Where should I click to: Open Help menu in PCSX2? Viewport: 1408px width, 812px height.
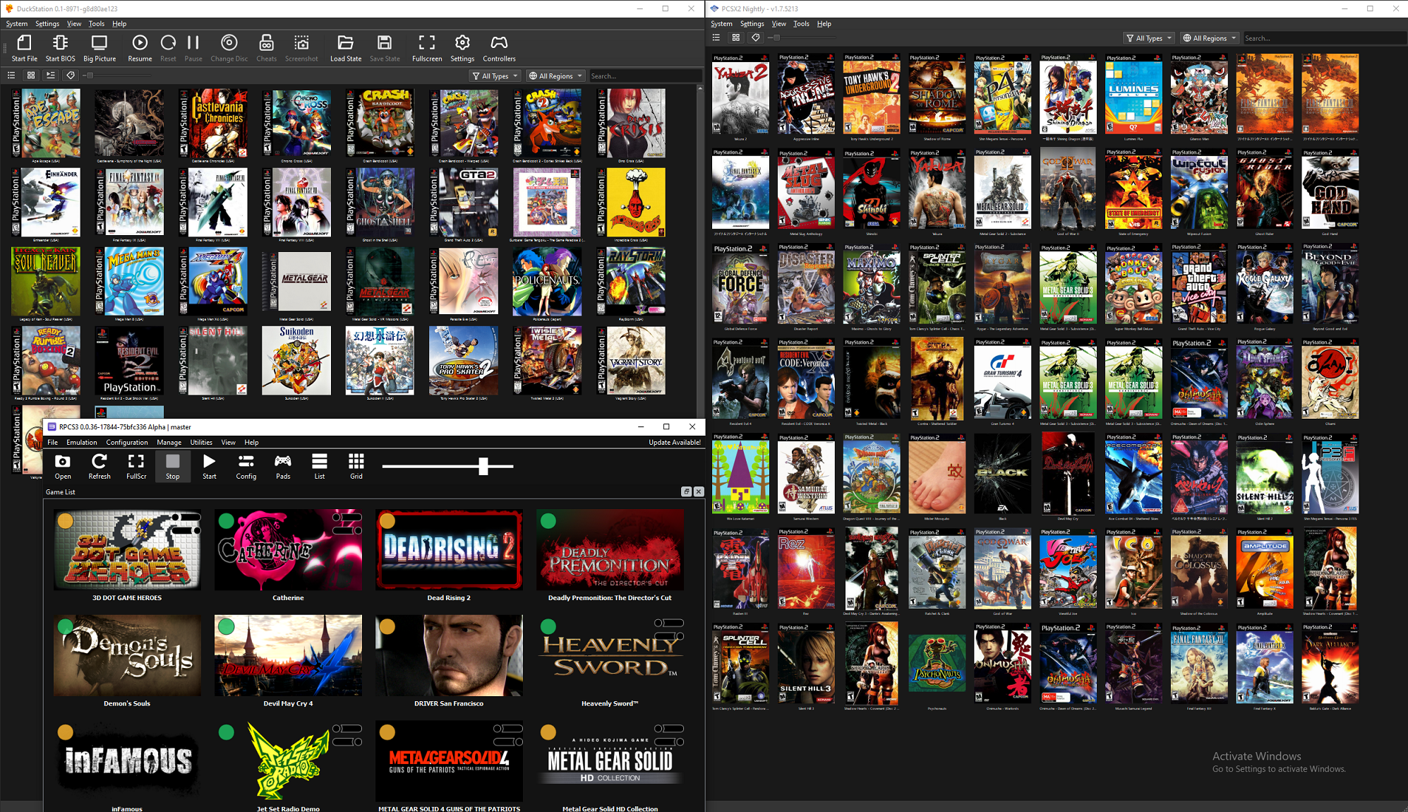(824, 23)
